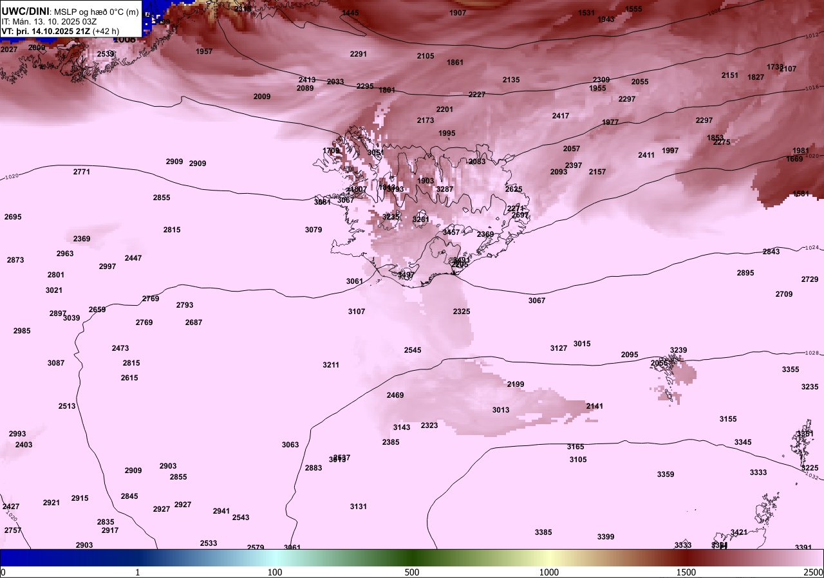Click the freezing level value 2157
Image resolution: width=824 pixels, height=578 pixels.
[x=597, y=172]
